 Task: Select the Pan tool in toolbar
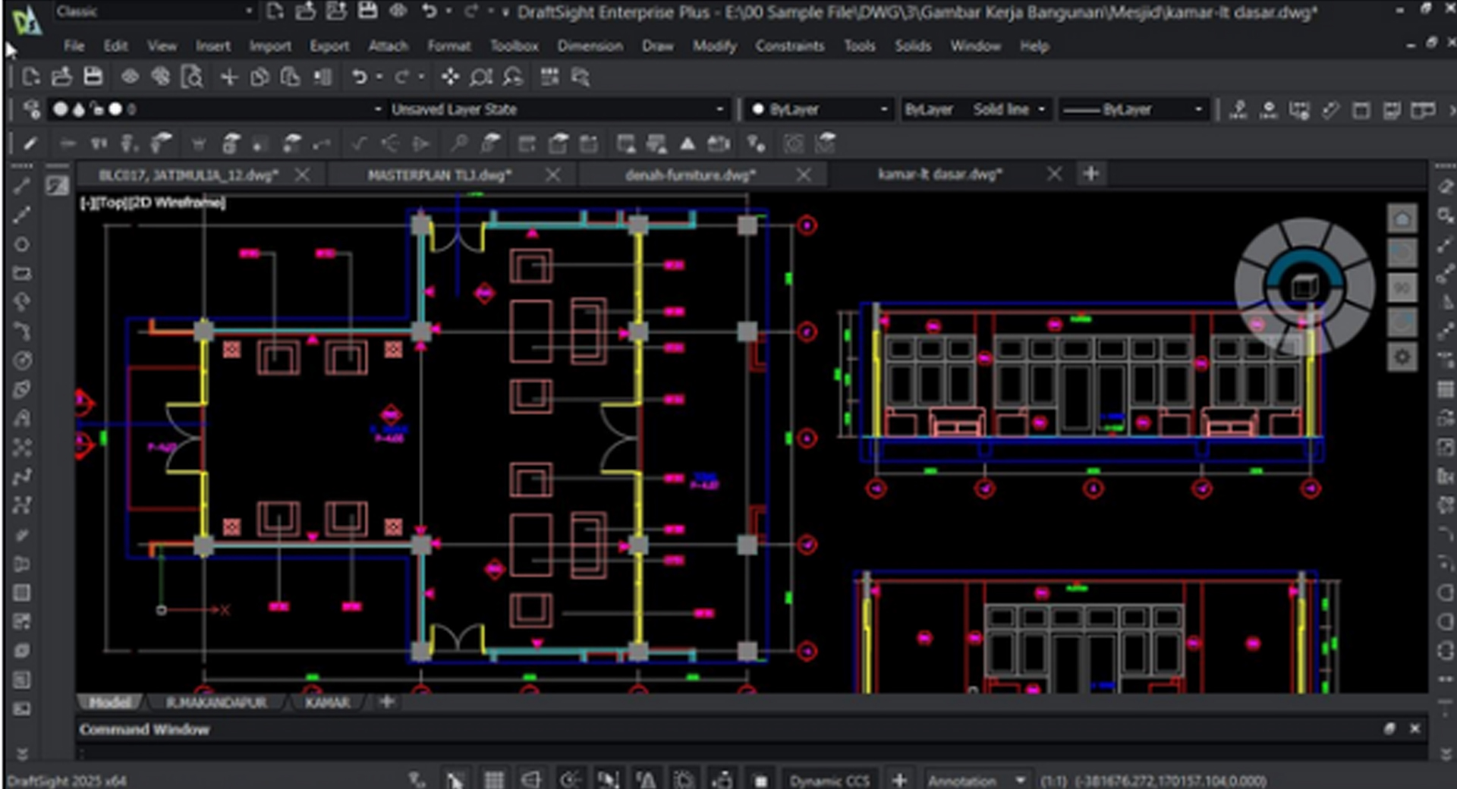tap(450, 77)
